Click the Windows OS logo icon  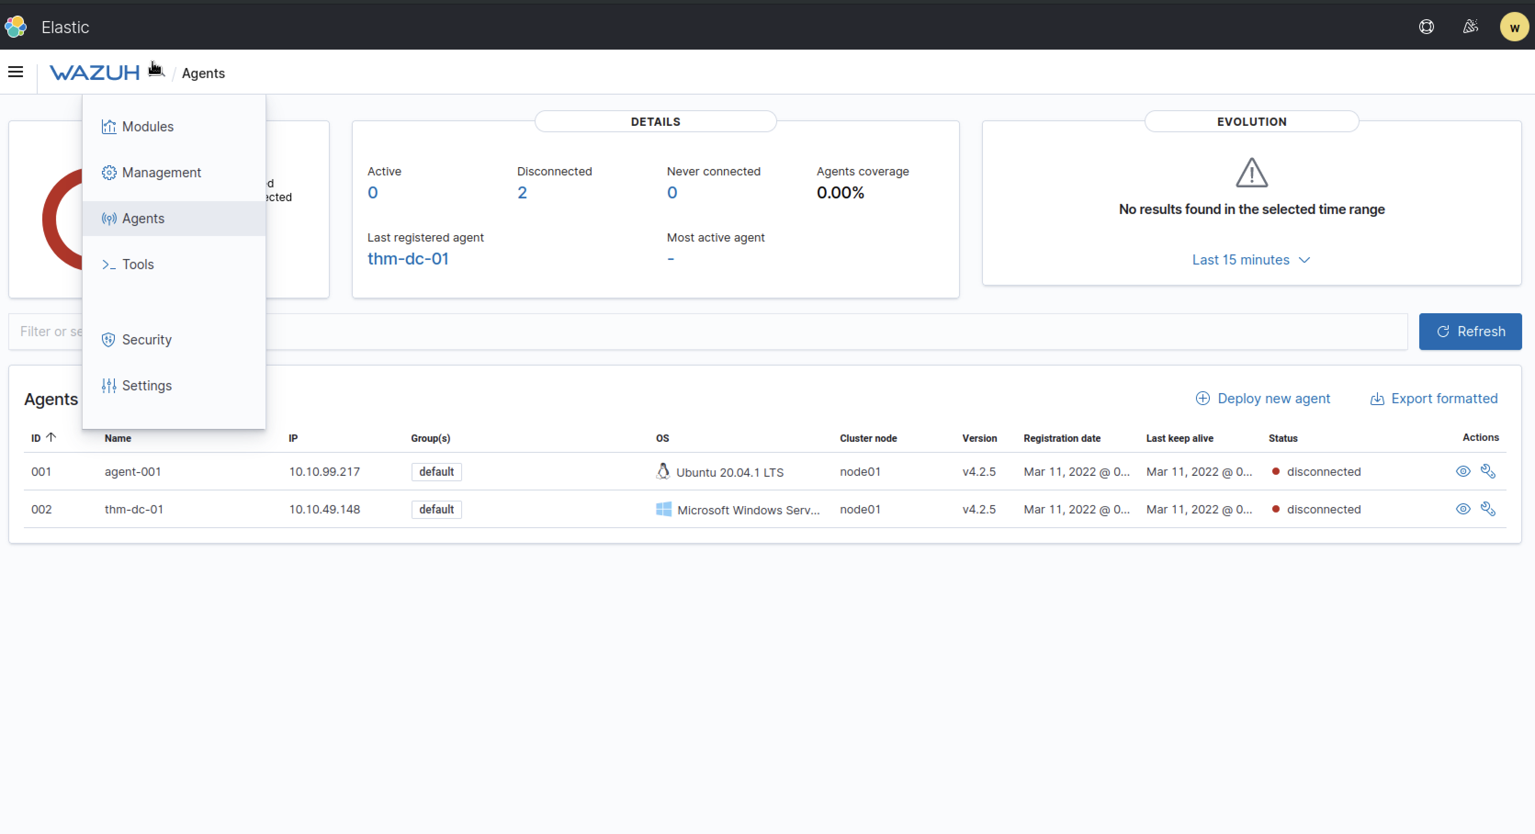click(663, 509)
